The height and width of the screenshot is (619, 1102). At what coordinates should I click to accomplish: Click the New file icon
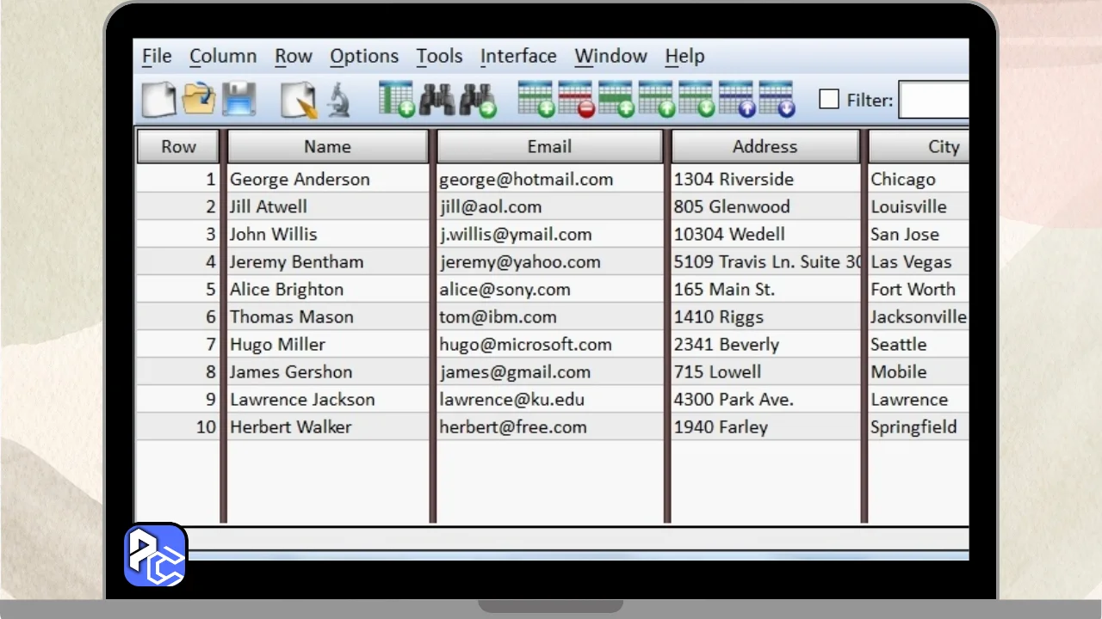pyautogui.click(x=159, y=100)
